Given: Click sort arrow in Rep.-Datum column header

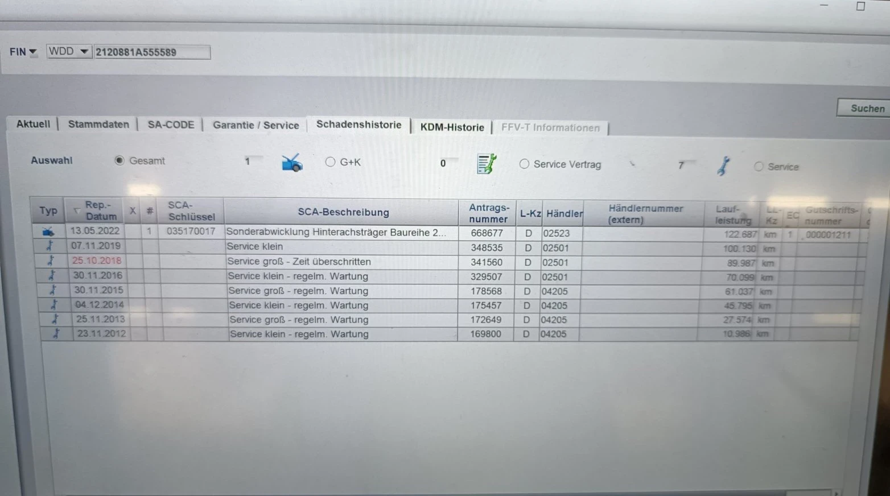Looking at the screenshot, I should [76, 211].
